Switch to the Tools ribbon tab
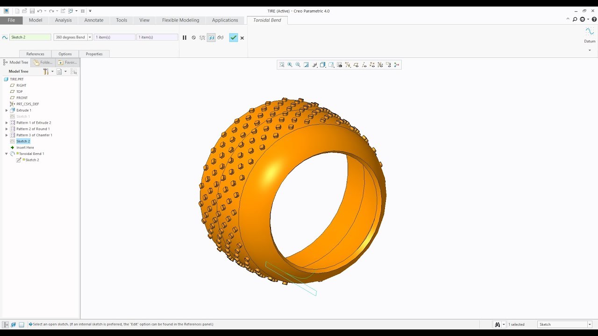The image size is (598, 336). [x=121, y=20]
